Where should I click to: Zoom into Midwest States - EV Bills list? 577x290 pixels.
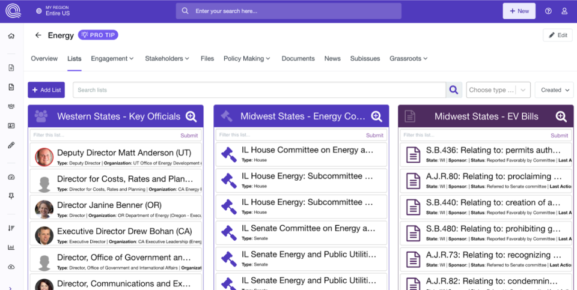561,116
